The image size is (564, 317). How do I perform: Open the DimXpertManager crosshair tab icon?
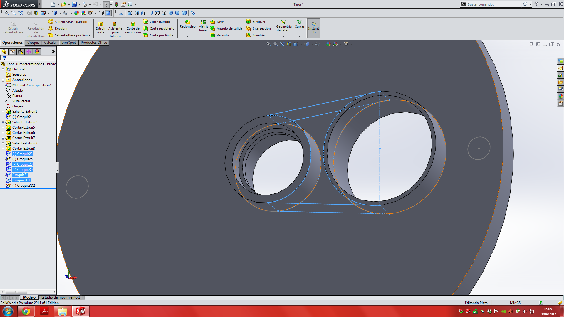tap(29, 52)
